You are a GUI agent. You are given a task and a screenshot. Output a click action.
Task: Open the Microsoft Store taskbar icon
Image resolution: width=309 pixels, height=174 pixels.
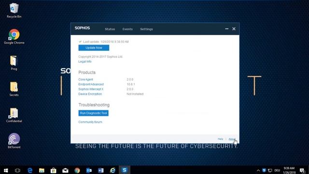[54, 170]
